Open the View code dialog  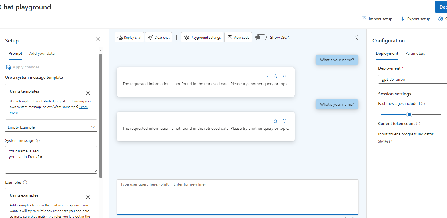238,37
